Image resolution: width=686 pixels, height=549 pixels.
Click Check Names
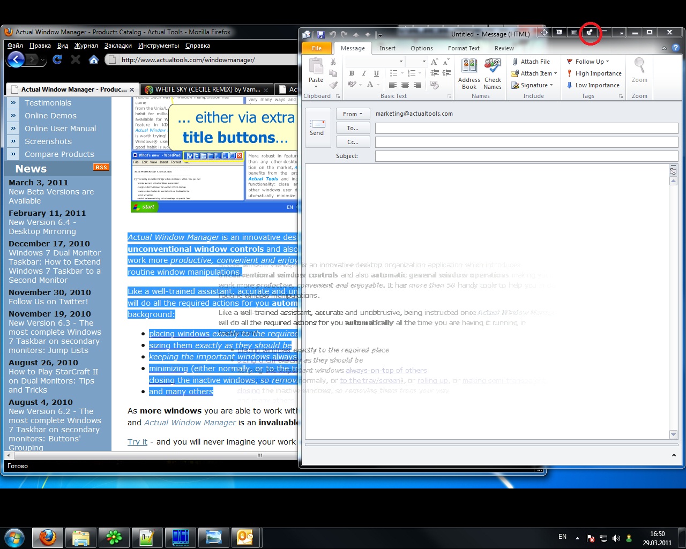coord(493,73)
